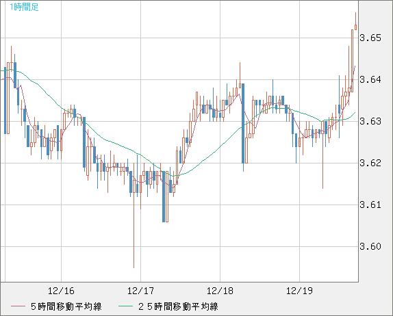Screen dimensions: 393x316
Task: Click the 3.62 price axis label
Action: 370,163
